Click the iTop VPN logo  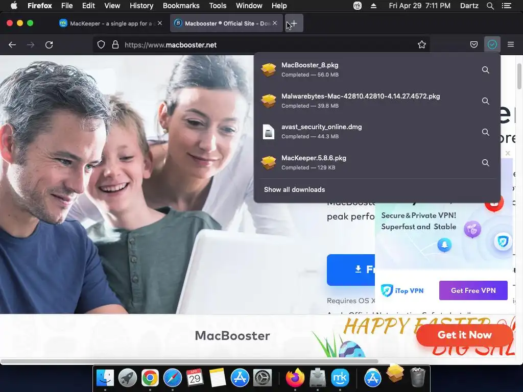pos(402,290)
